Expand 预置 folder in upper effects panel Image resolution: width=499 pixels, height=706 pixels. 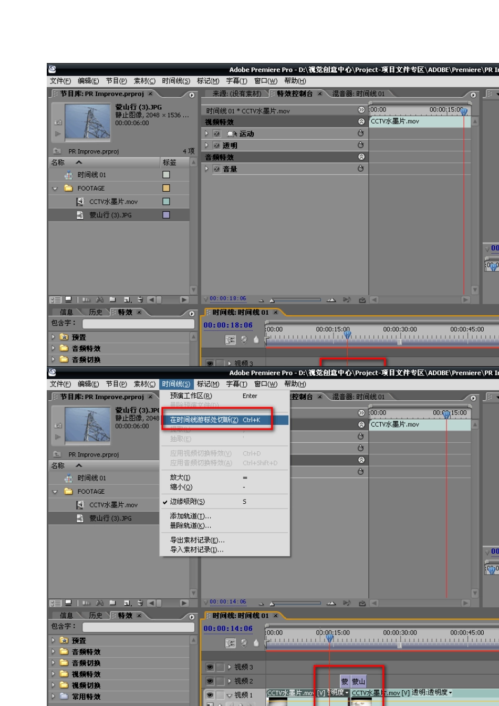click(53, 337)
